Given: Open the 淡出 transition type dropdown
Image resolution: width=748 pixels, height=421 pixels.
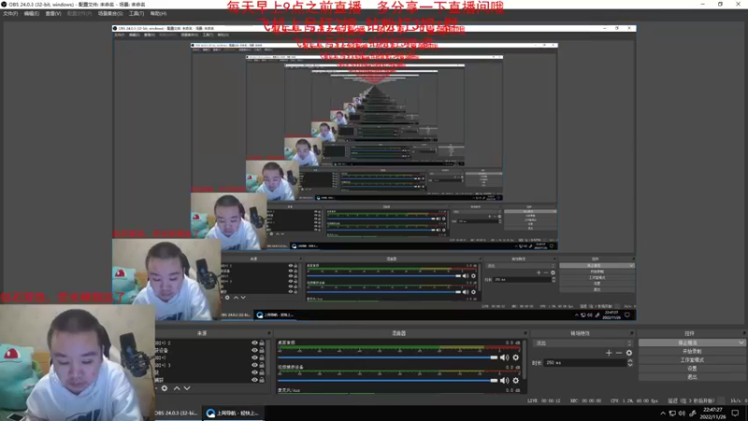Looking at the screenshot, I should pos(583,343).
